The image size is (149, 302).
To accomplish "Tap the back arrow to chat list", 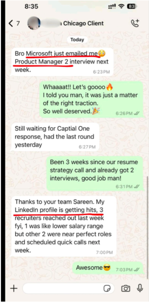I will coord(11,23).
